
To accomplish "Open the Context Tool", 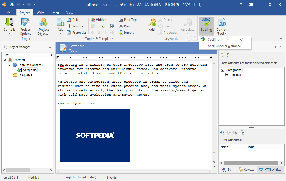I will click(x=222, y=26).
